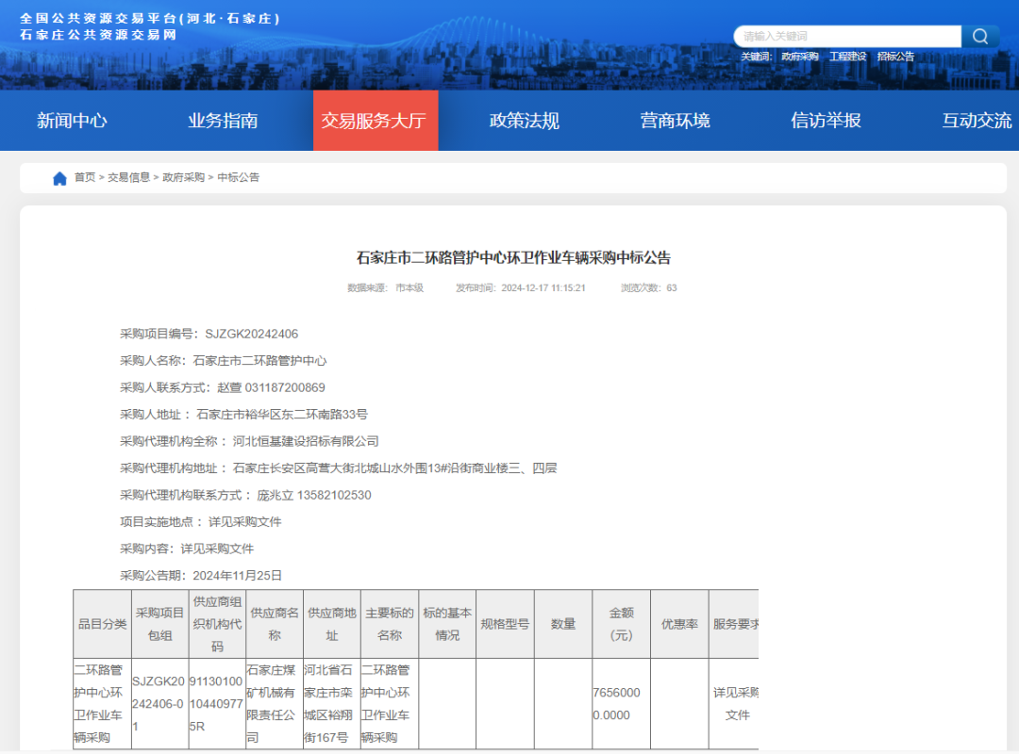Viewport: 1019px width, 754px height.
Task: Open 交易服务大厅 navigation tab
Action: pyautogui.click(x=376, y=121)
